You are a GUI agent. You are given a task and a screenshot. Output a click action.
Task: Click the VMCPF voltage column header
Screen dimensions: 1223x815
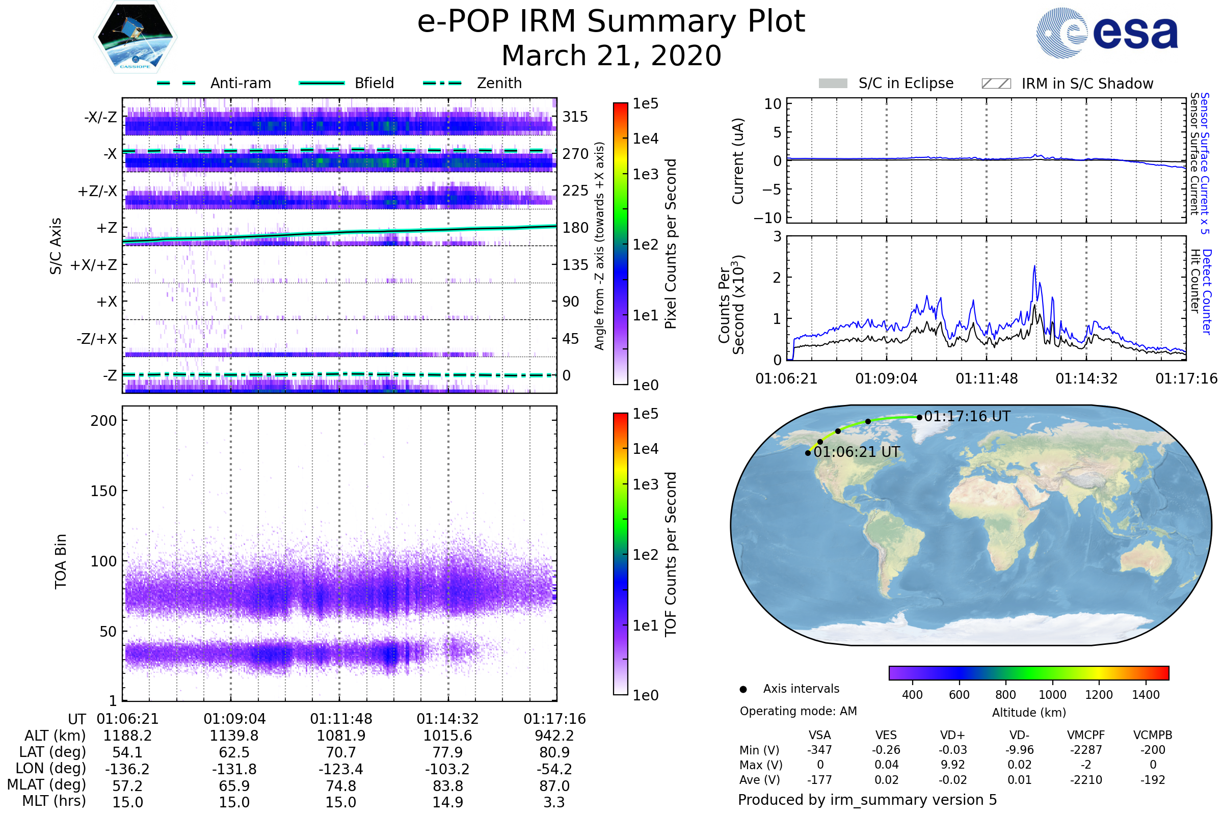point(1086,735)
